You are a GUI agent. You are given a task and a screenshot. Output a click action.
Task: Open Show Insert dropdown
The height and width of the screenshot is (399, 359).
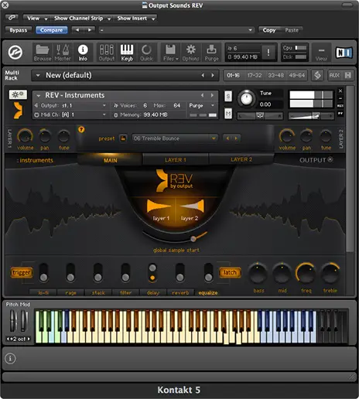pyautogui.click(x=135, y=19)
